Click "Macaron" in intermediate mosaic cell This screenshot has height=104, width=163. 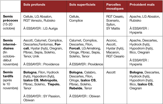tap(113, 52)
